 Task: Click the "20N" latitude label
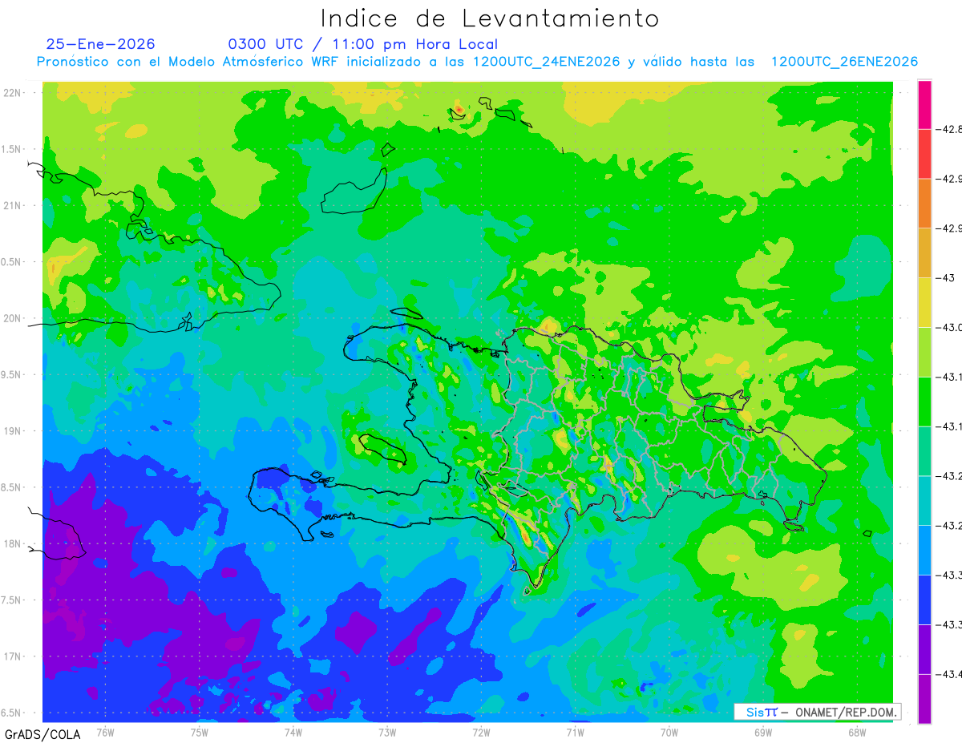(13, 318)
